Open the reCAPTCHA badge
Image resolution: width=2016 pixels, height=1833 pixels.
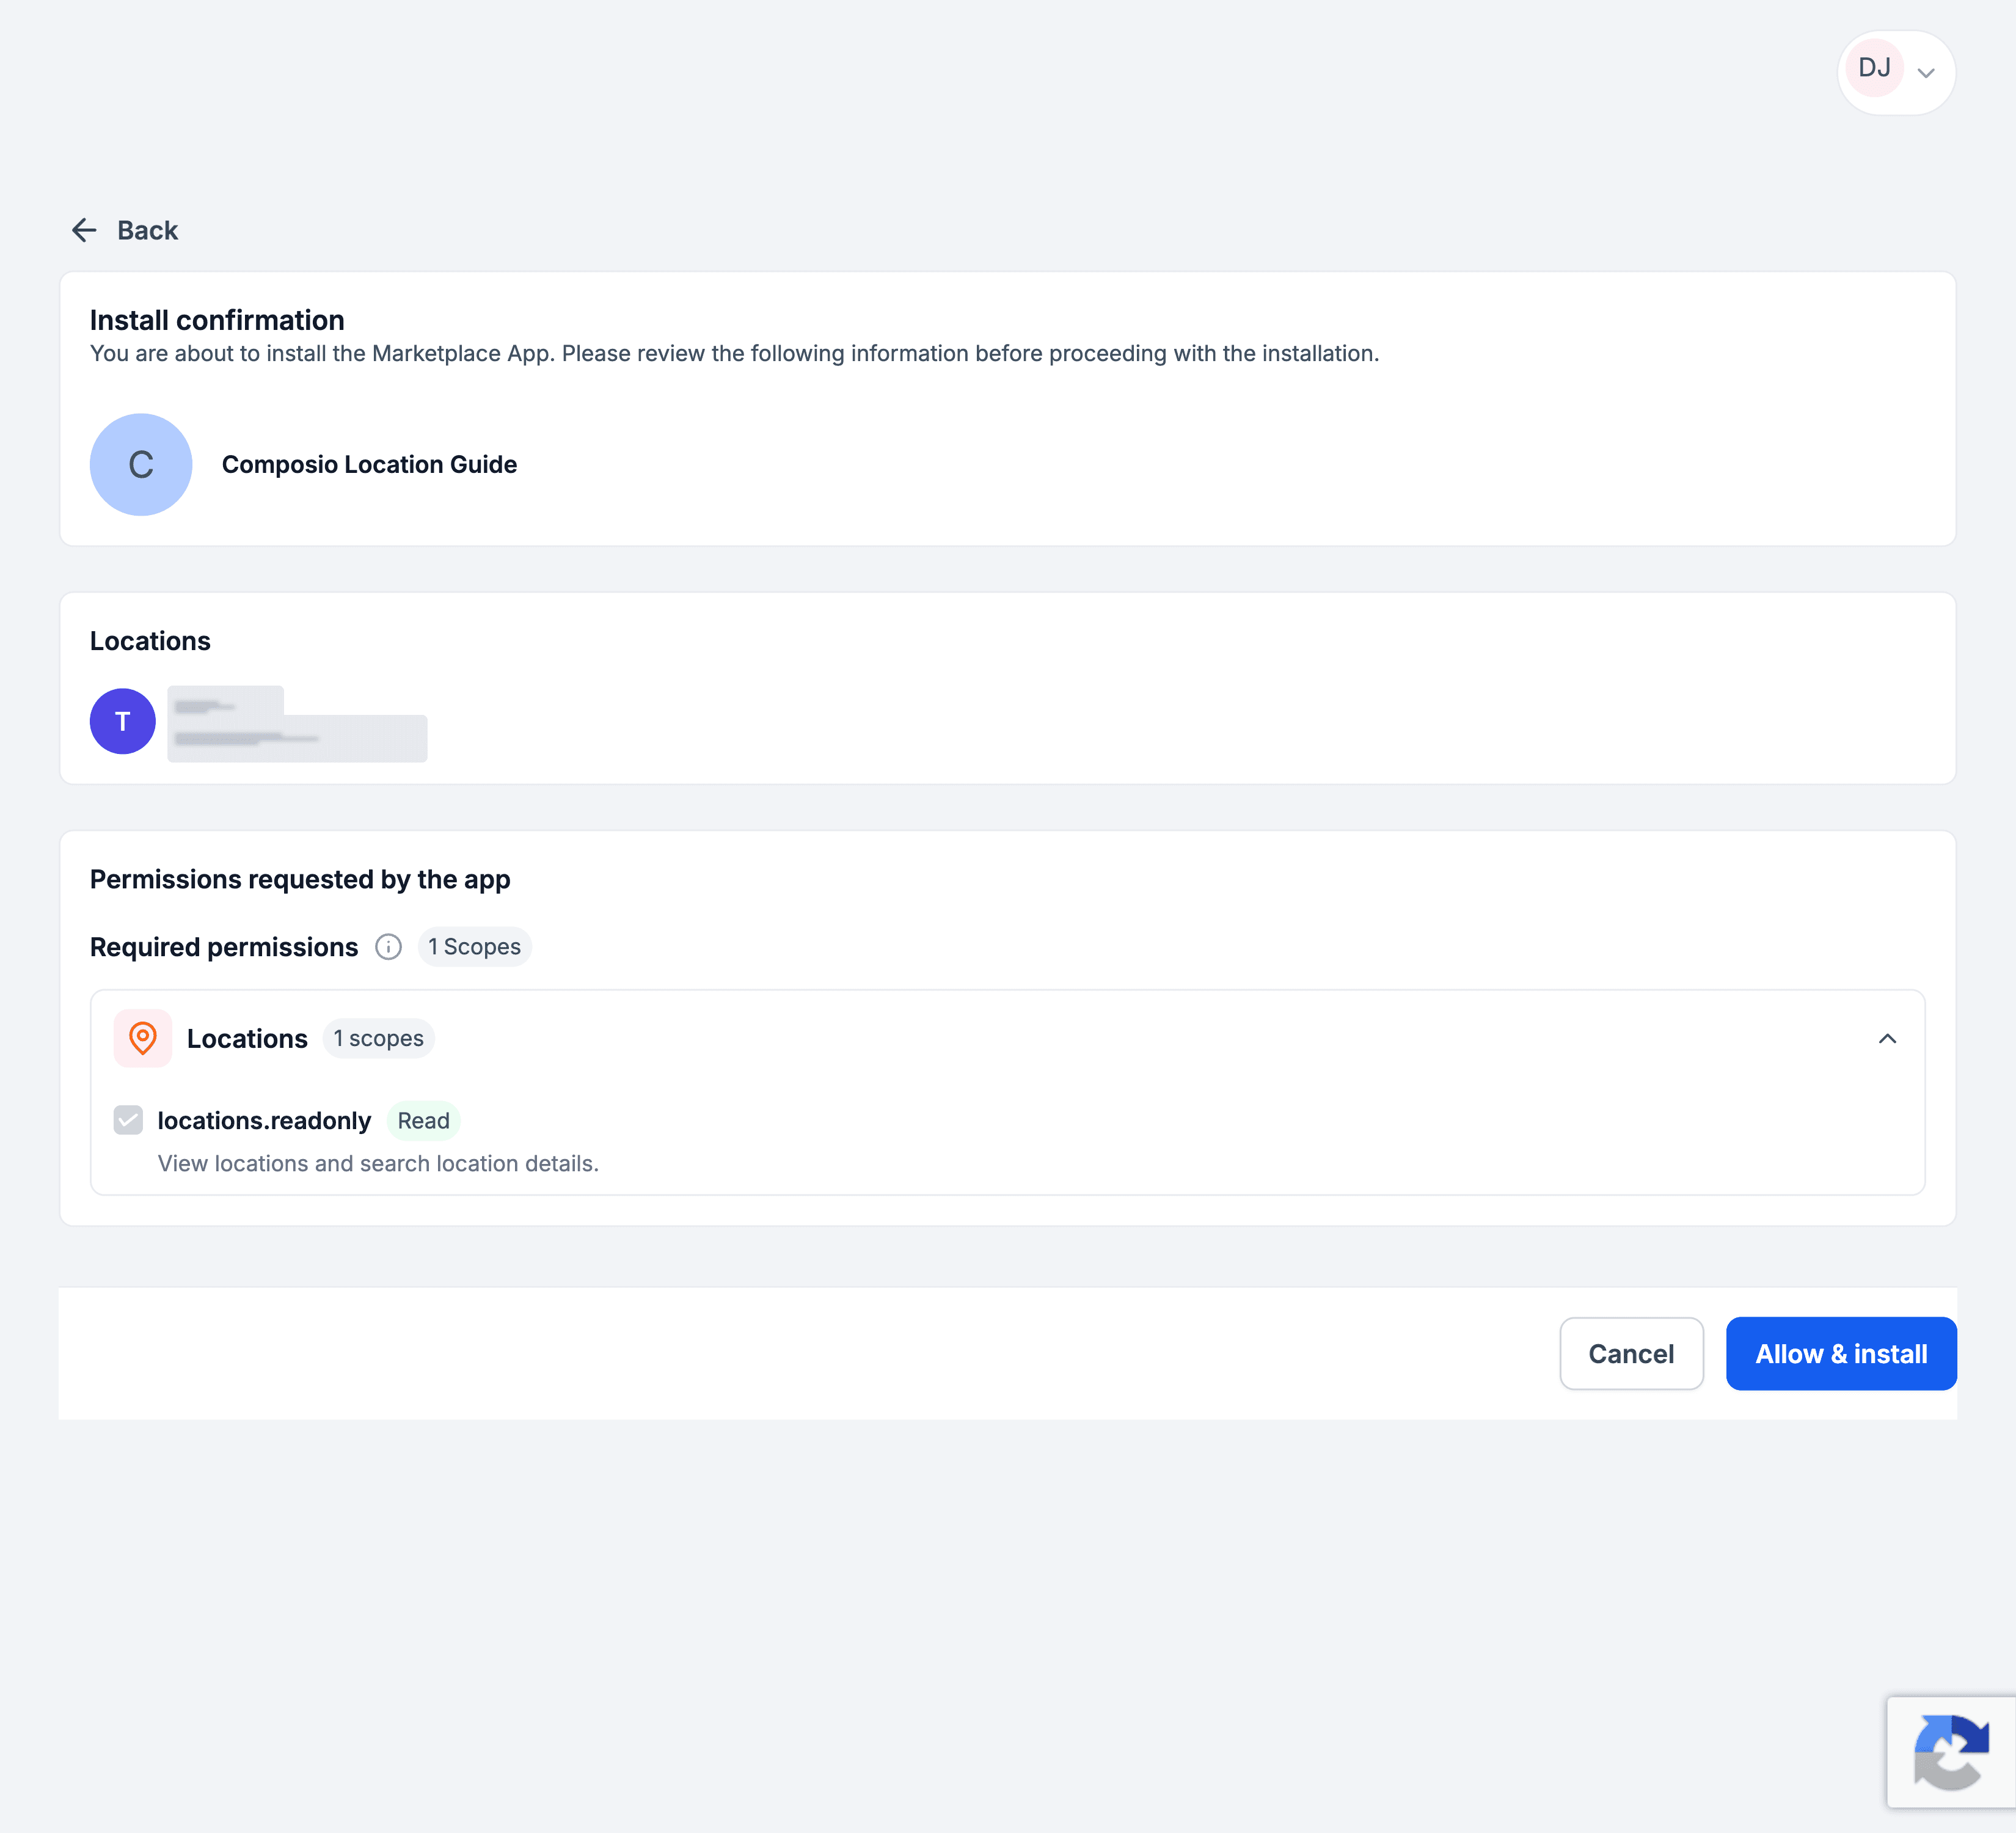1951,1752
